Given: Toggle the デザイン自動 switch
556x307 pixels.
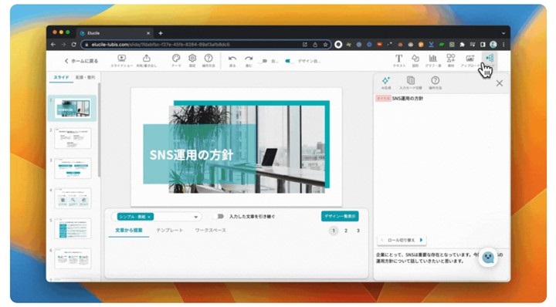Looking at the screenshot, I should [x=288, y=61].
